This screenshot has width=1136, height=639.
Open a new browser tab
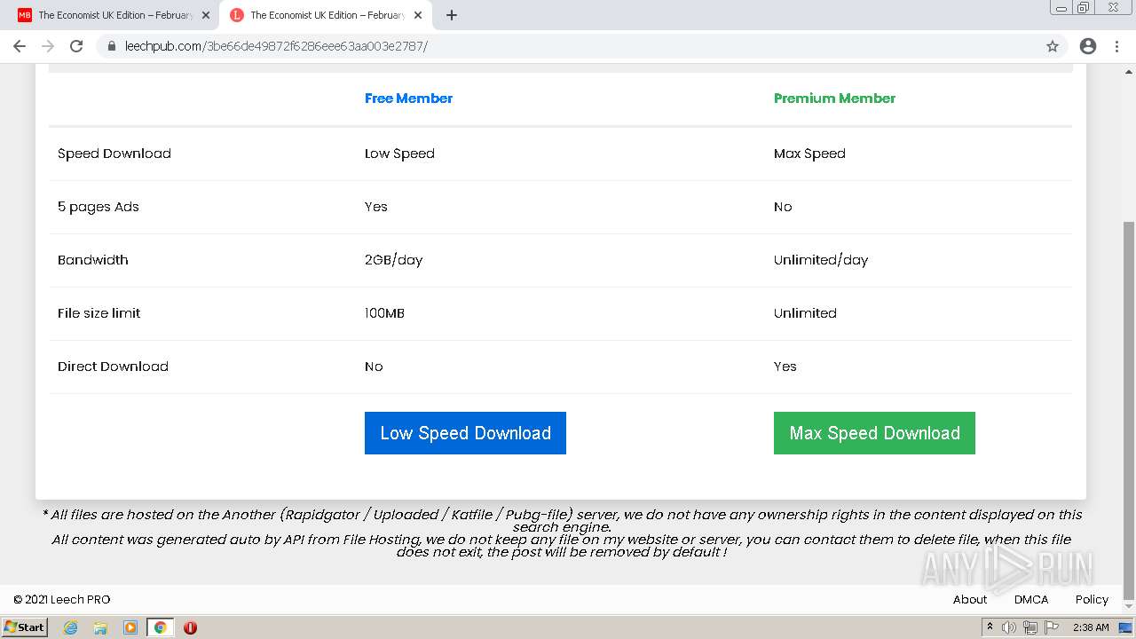(452, 15)
